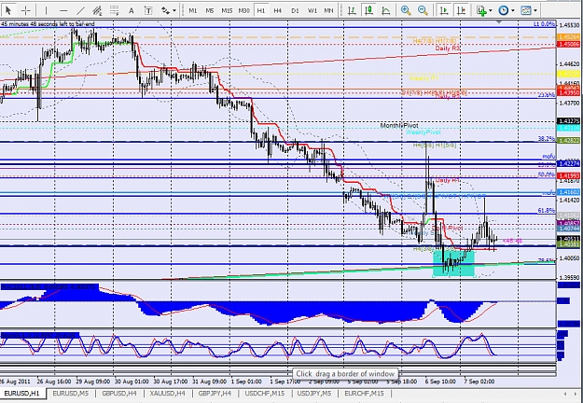Click the Daily R3 label
The width and height of the screenshot is (583, 403).
point(448,49)
